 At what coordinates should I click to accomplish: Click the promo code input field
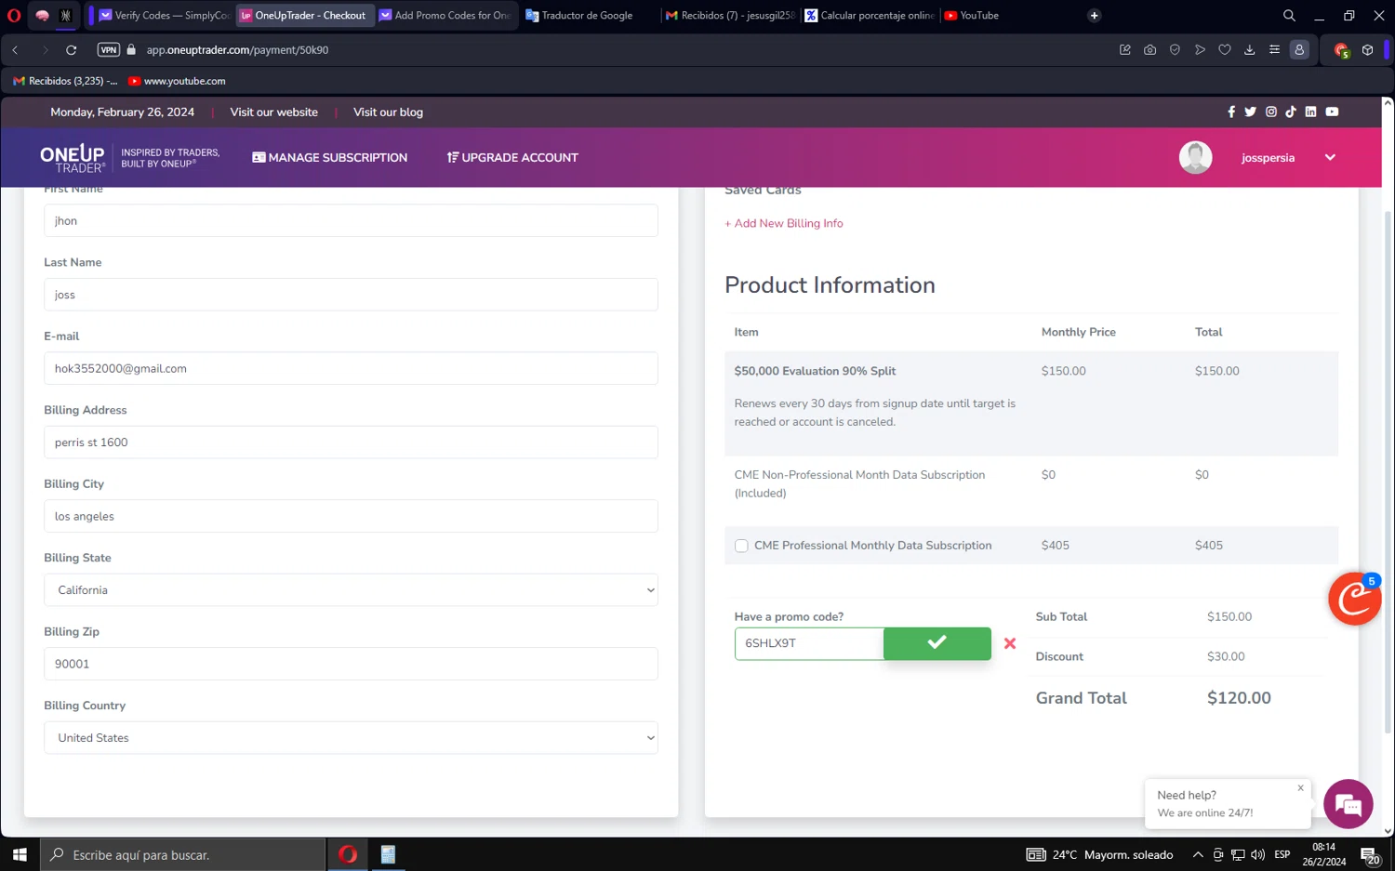[809, 643]
